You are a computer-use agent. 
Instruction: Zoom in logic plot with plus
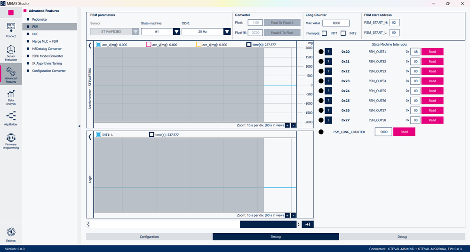pyautogui.click(x=287, y=215)
